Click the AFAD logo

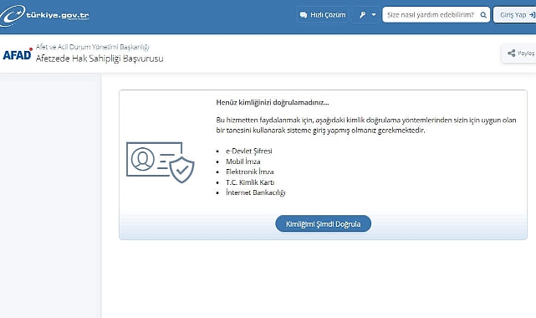click(17, 54)
